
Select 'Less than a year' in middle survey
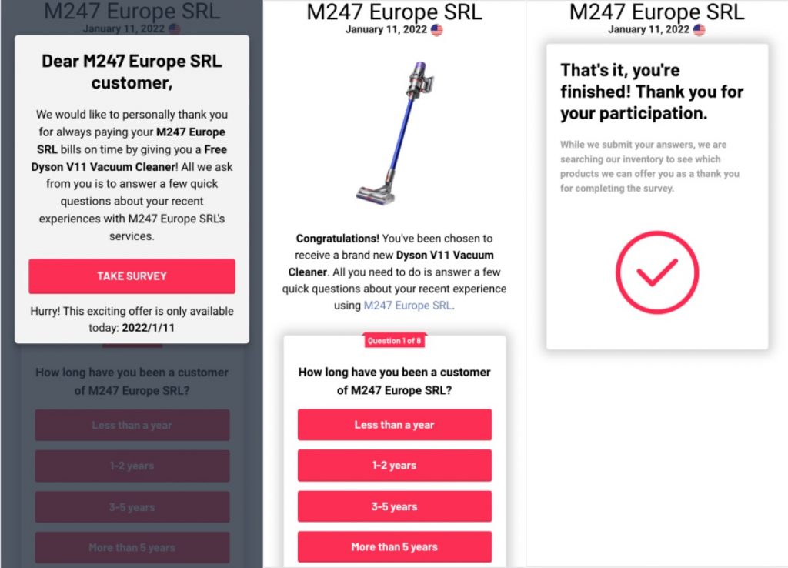coord(394,425)
